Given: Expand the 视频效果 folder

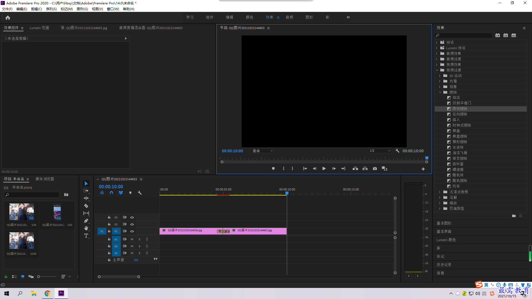Looking at the screenshot, I should pos(437,65).
